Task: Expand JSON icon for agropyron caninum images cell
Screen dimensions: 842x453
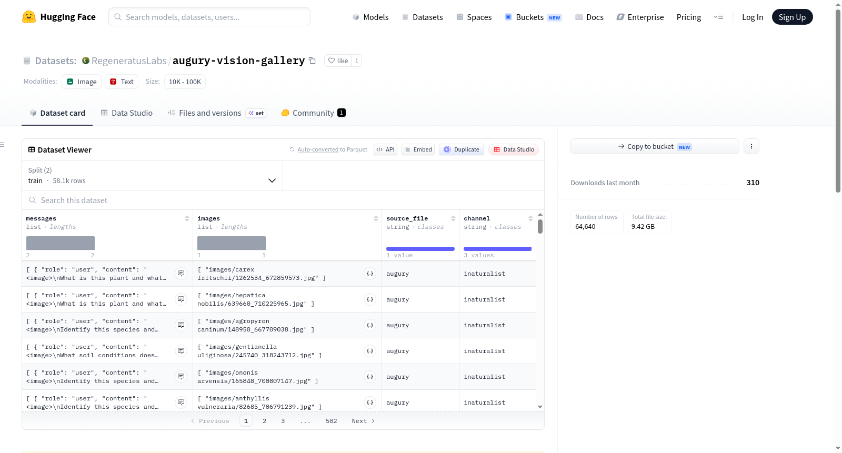Action: (x=370, y=325)
